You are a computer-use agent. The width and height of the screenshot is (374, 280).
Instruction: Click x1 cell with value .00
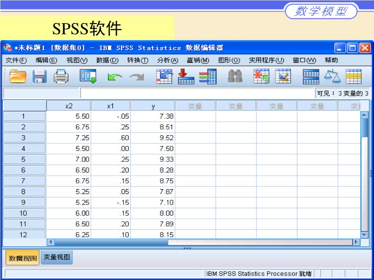coord(111,149)
